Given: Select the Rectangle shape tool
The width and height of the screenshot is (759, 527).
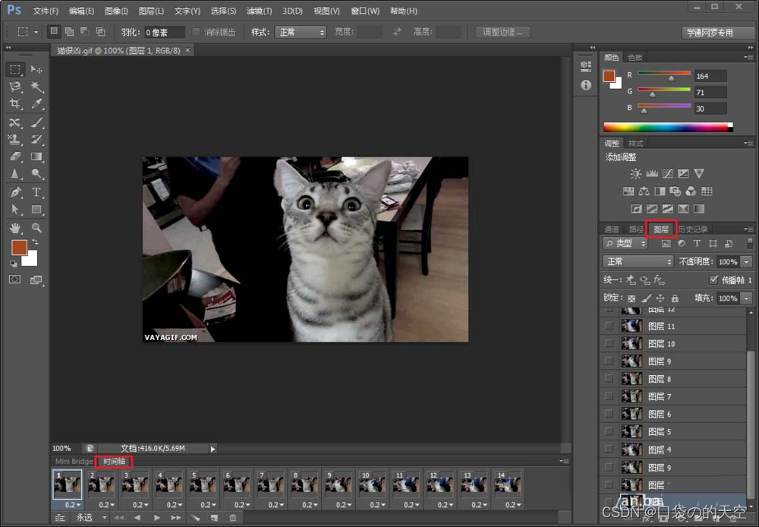Looking at the screenshot, I should [36, 210].
